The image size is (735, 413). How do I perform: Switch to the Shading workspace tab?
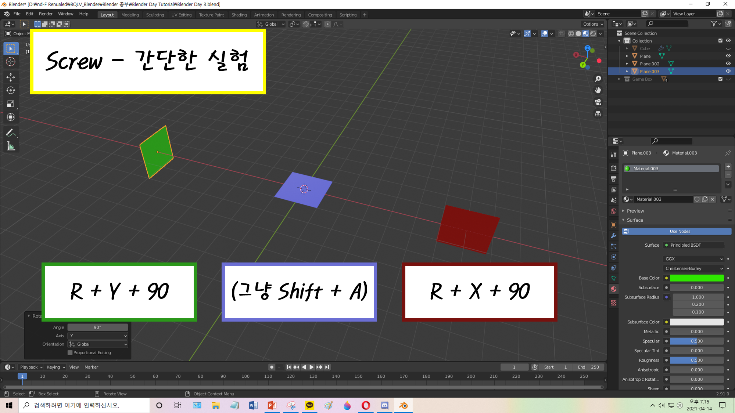pyautogui.click(x=239, y=15)
